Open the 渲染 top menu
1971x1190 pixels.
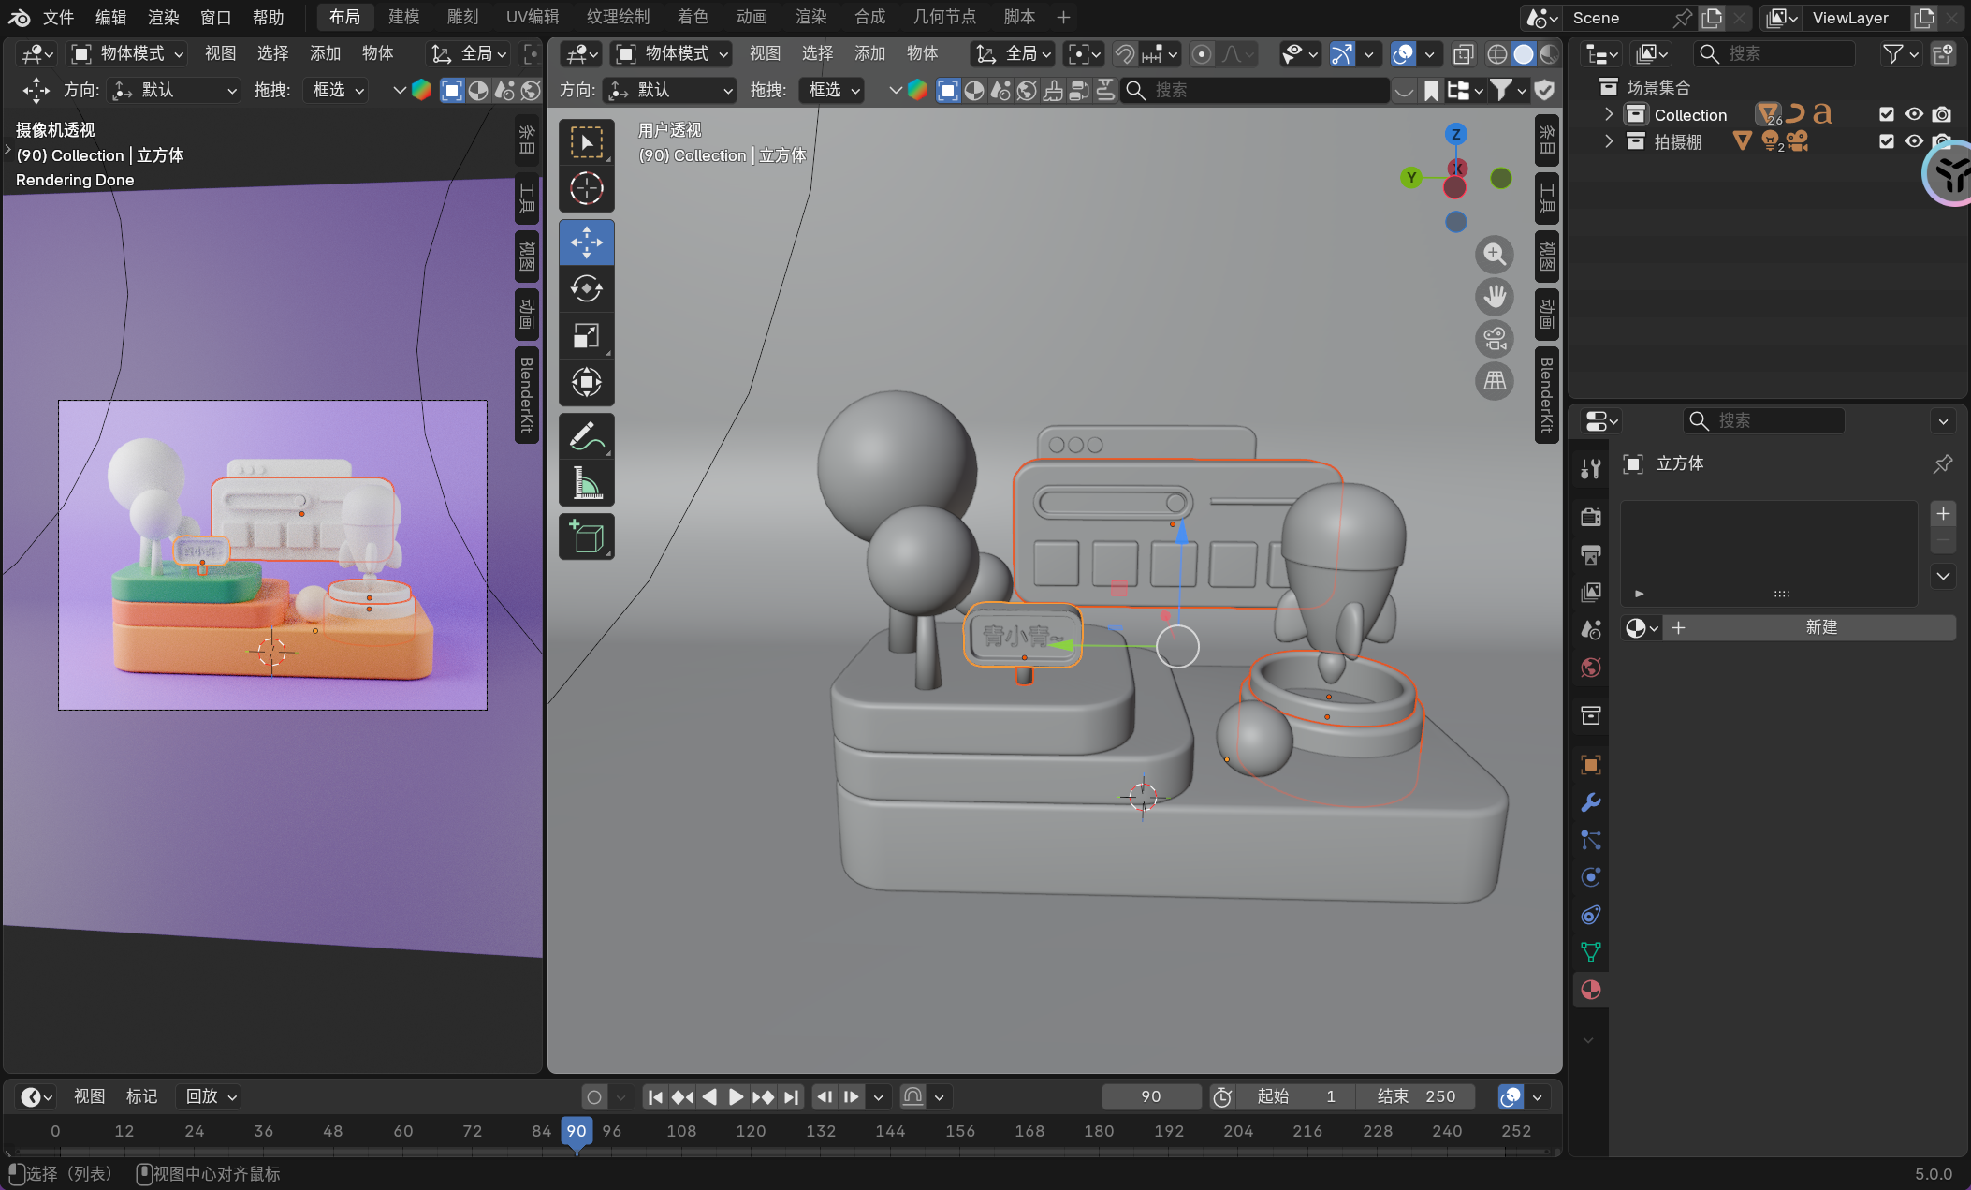pos(163,17)
